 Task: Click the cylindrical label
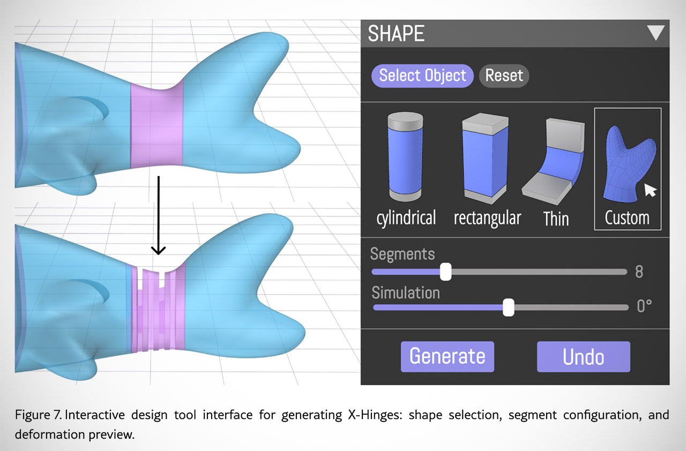(x=406, y=218)
